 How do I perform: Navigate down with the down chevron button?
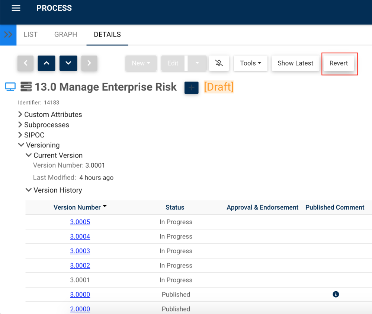pyautogui.click(x=68, y=63)
